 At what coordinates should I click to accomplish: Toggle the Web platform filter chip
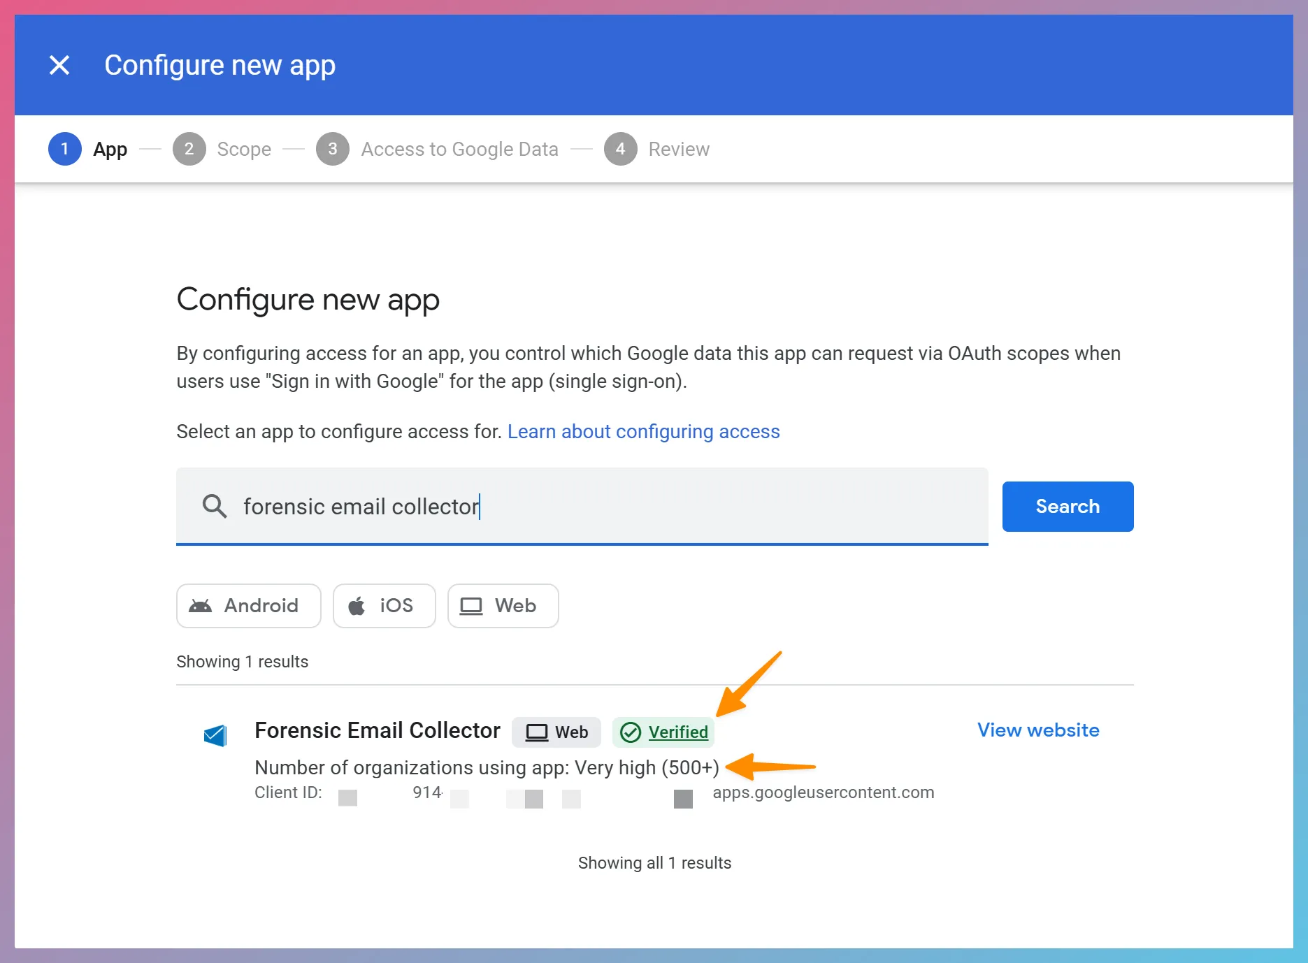point(503,606)
